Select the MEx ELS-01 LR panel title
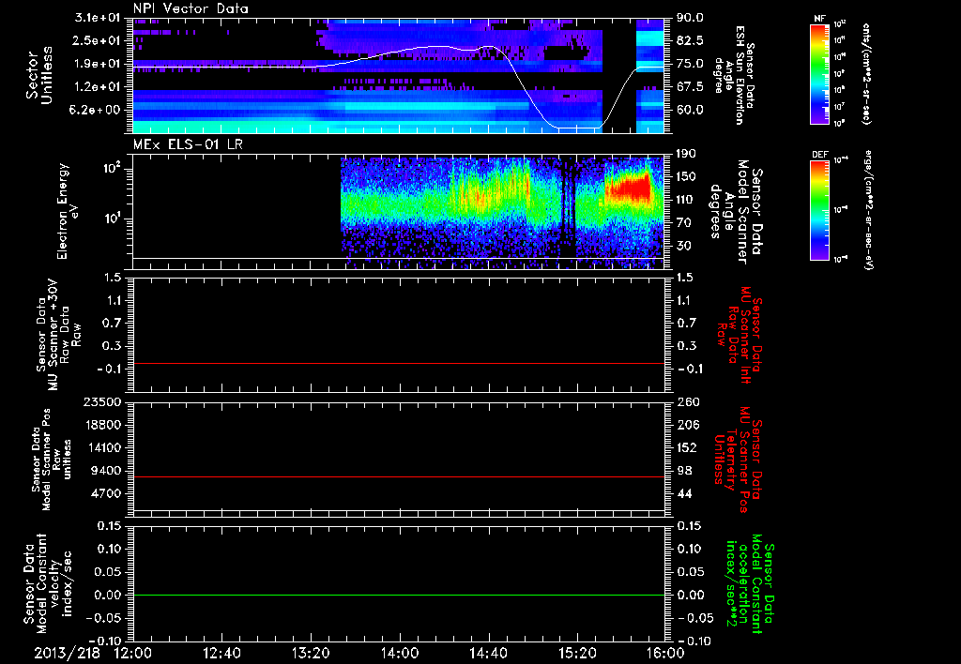Image resolution: width=961 pixels, height=664 pixels. 186,142
